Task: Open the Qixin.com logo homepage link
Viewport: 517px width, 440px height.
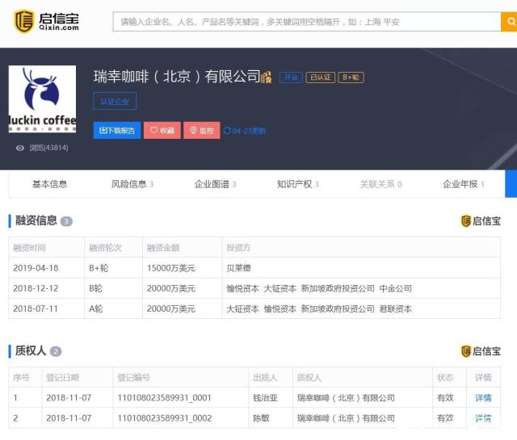Action: tap(47, 22)
